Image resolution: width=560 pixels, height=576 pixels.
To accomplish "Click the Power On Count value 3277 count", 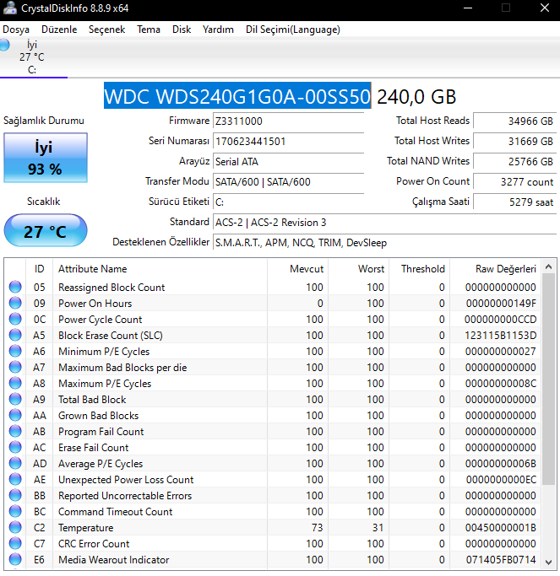I will 514,182.
